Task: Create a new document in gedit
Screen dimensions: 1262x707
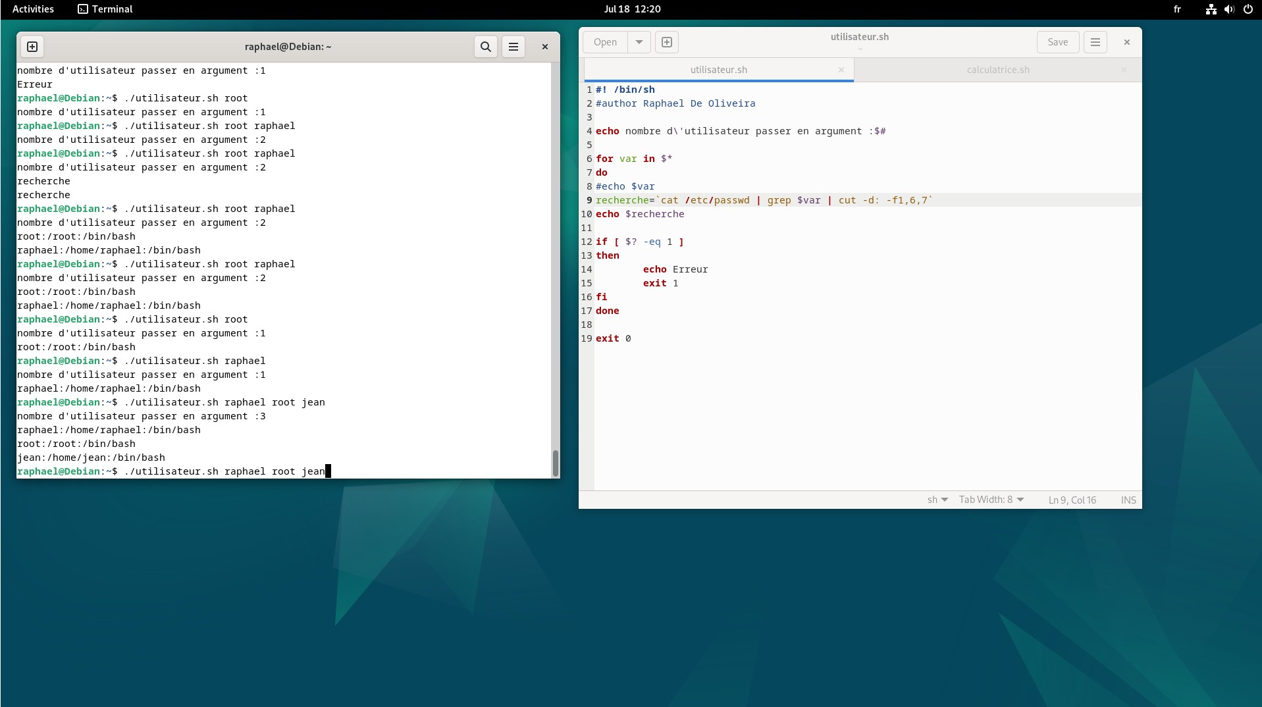Action: pyautogui.click(x=666, y=42)
